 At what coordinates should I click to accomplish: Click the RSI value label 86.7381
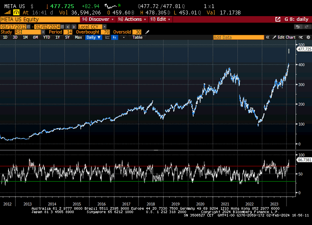pos(304,160)
